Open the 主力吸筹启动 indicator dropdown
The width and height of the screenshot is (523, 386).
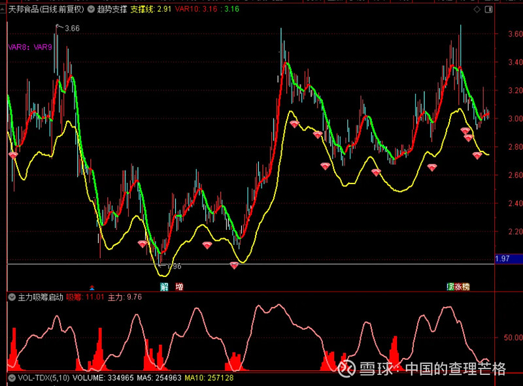12,297
